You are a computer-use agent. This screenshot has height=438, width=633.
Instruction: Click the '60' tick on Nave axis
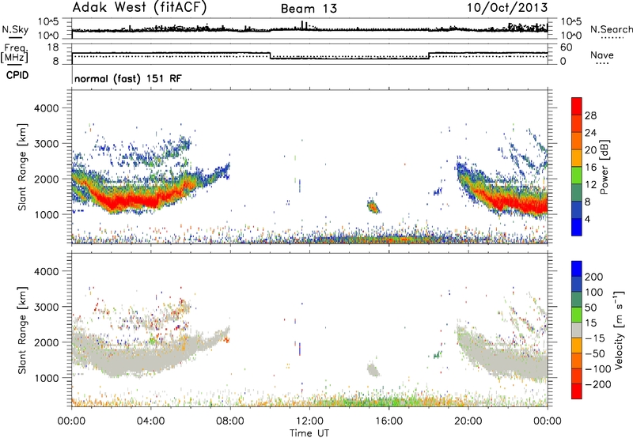click(x=566, y=47)
